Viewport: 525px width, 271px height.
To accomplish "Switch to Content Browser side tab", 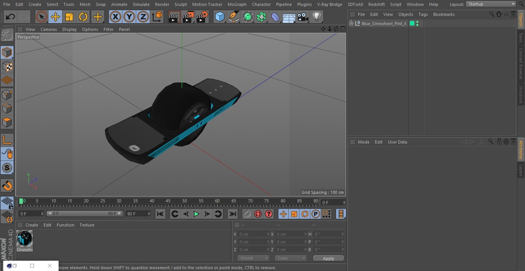I will pyautogui.click(x=521, y=64).
